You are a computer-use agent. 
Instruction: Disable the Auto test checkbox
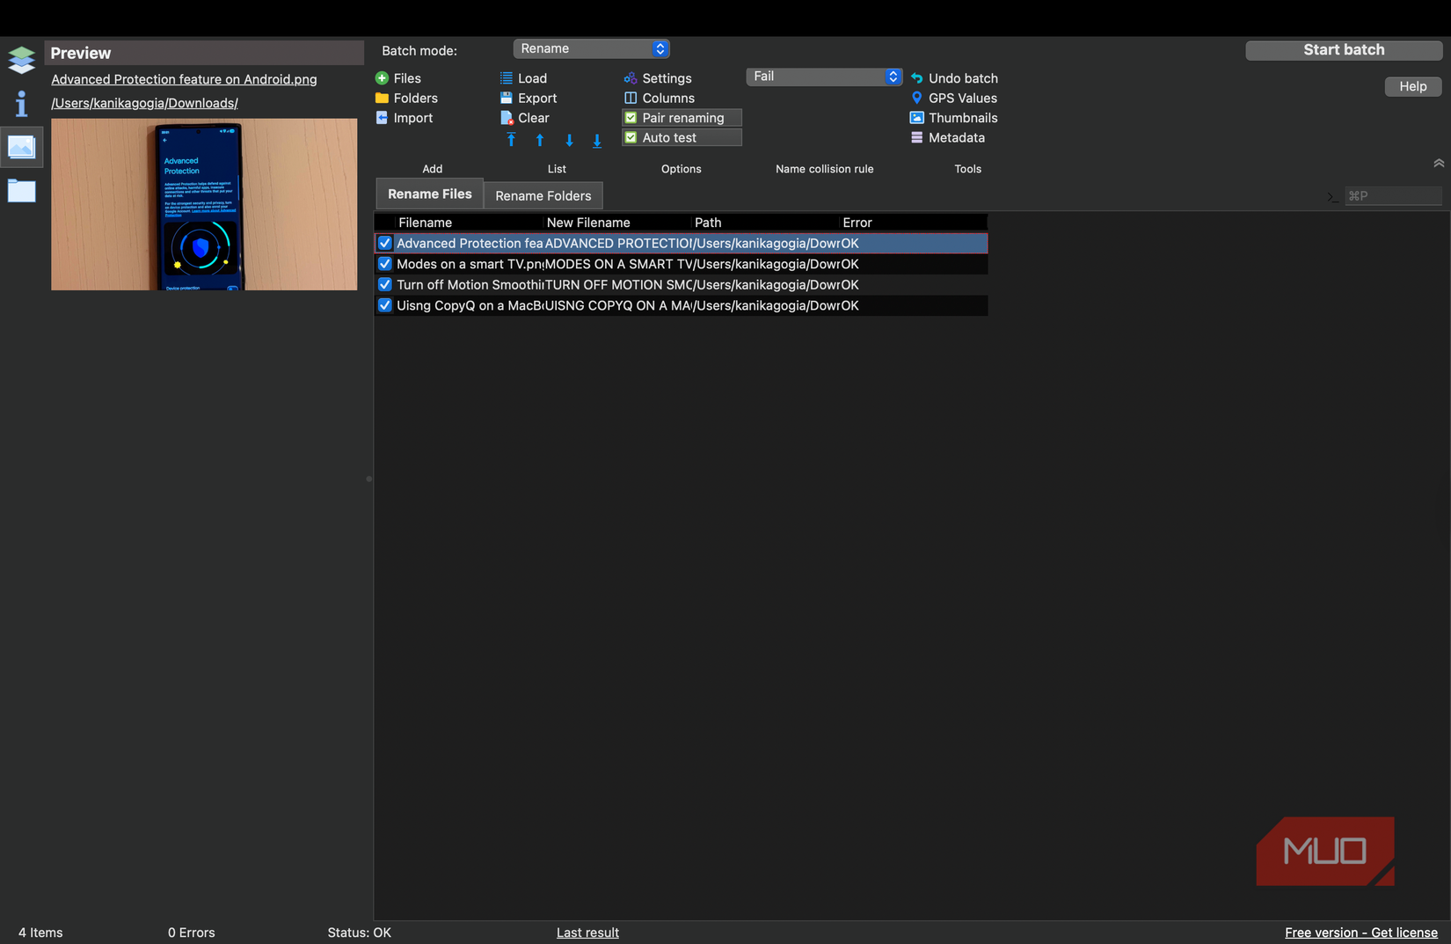tap(631, 138)
